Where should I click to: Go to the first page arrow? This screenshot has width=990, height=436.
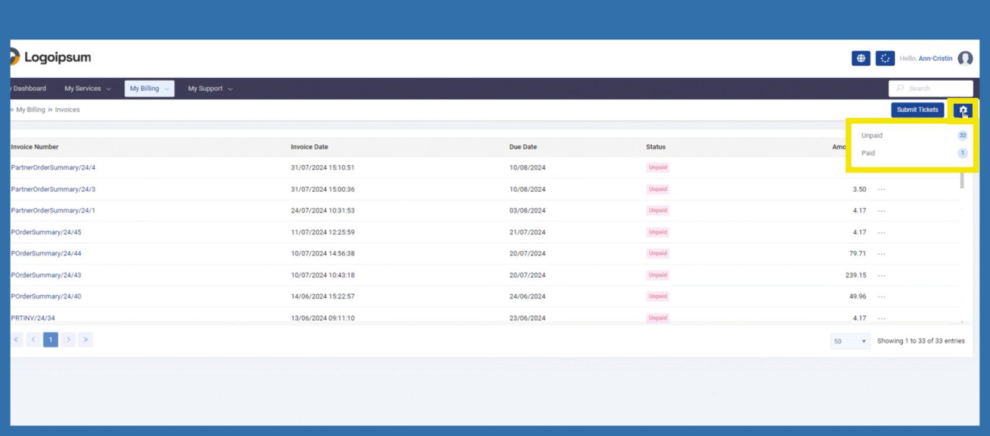16,340
